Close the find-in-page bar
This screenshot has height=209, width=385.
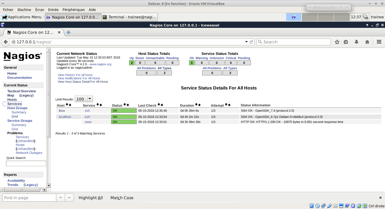click(x=380, y=198)
